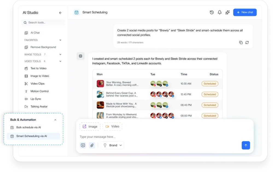The width and height of the screenshot is (280, 174).
Task: Click the AI Chat icon
Action: 26,33
